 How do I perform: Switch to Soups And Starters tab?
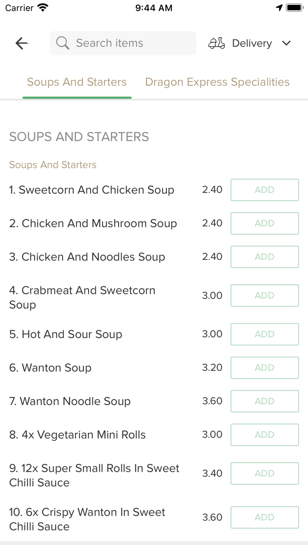pos(77,82)
